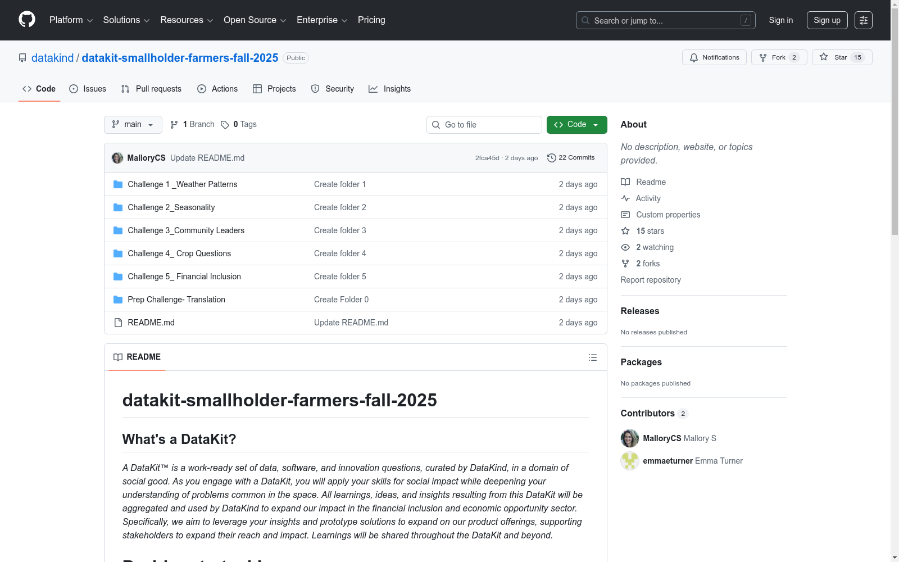Switch to the Actions tab

pyautogui.click(x=217, y=89)
